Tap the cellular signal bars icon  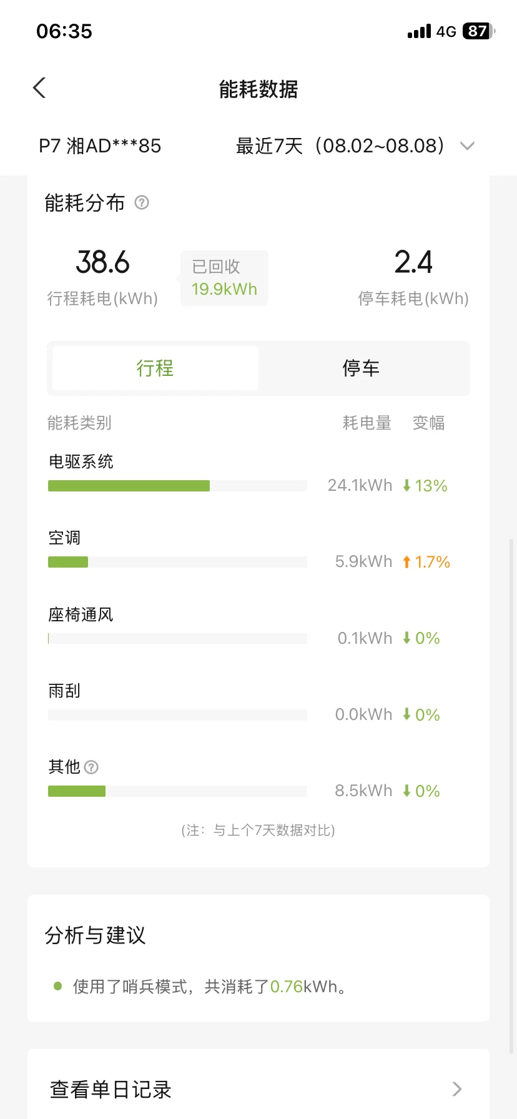419,31
